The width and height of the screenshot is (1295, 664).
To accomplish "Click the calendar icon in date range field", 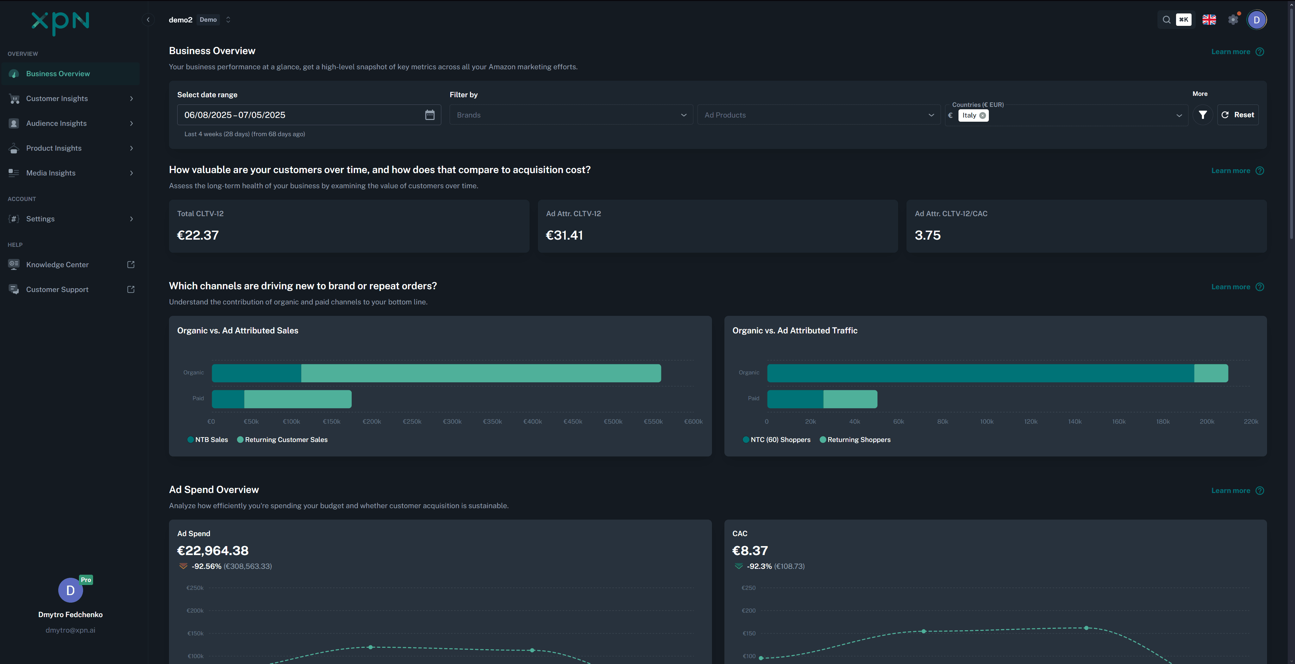I will point(429,115).
